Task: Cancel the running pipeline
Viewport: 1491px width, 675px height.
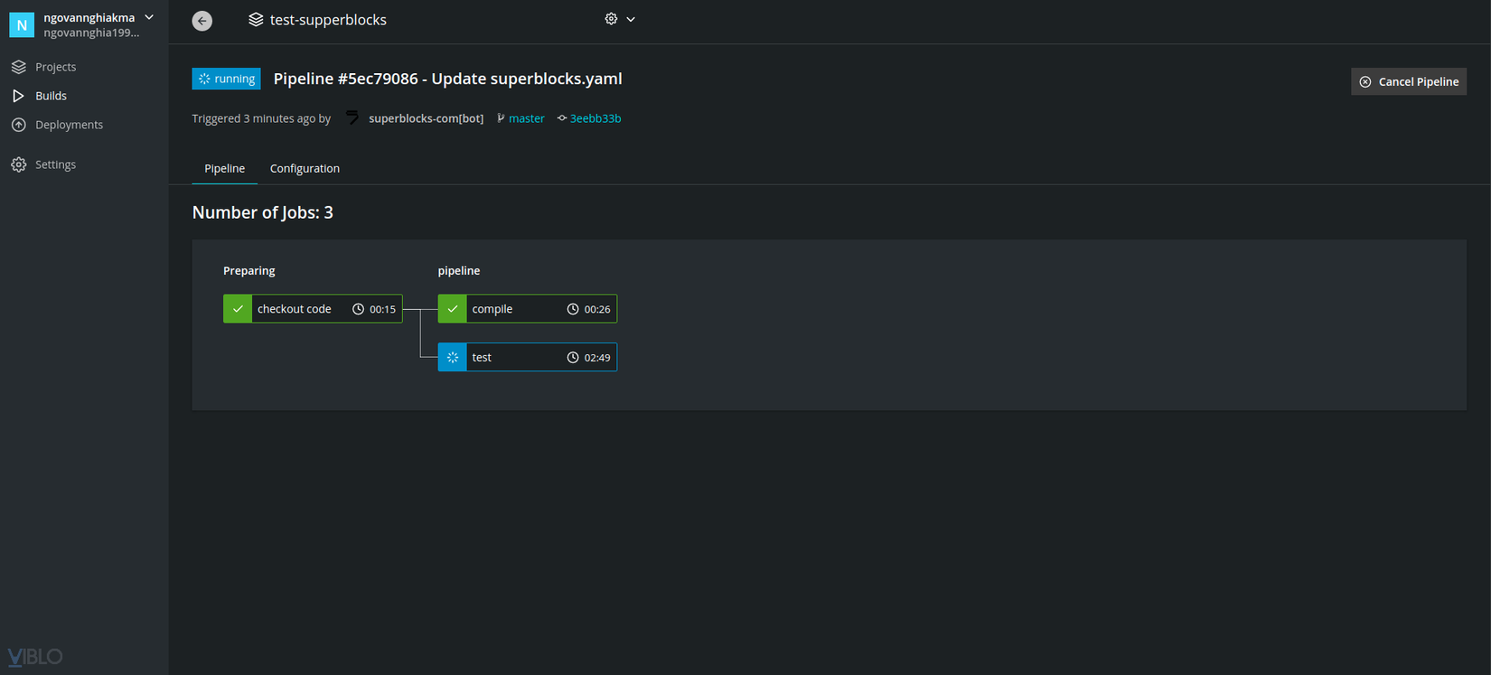Action: 1409,81
